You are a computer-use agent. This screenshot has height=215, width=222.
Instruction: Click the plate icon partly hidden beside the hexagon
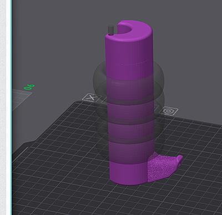tap(156, 108)
